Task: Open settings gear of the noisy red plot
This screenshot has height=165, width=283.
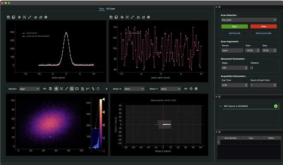Action: click(x=149, y=17)
